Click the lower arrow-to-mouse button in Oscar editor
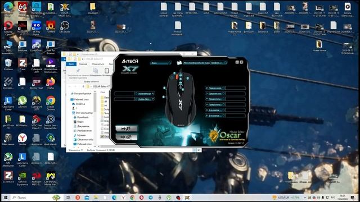The width and height of the screenshot is (360, 202). pos(126,137)
